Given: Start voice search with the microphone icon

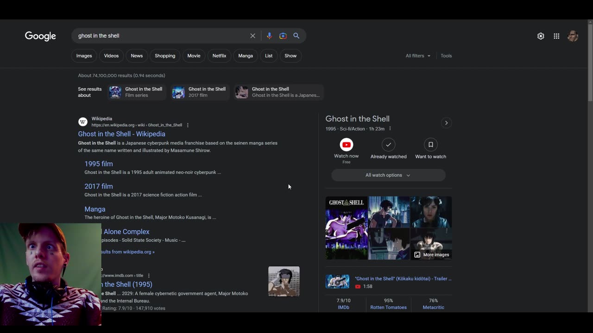Looking at the screenshot, I should pyautogui.click(x=269, y=36).
